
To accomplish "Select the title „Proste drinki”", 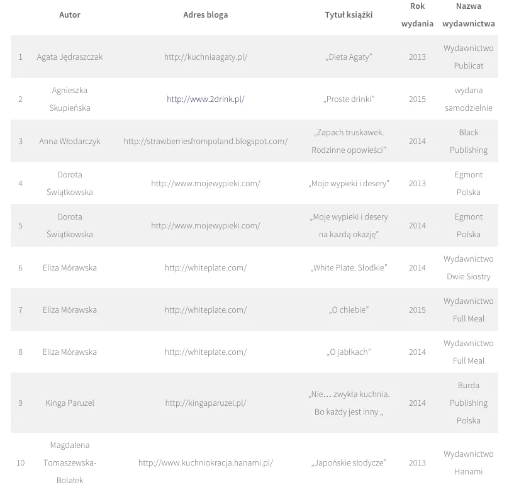I will (x=349, y=99).
